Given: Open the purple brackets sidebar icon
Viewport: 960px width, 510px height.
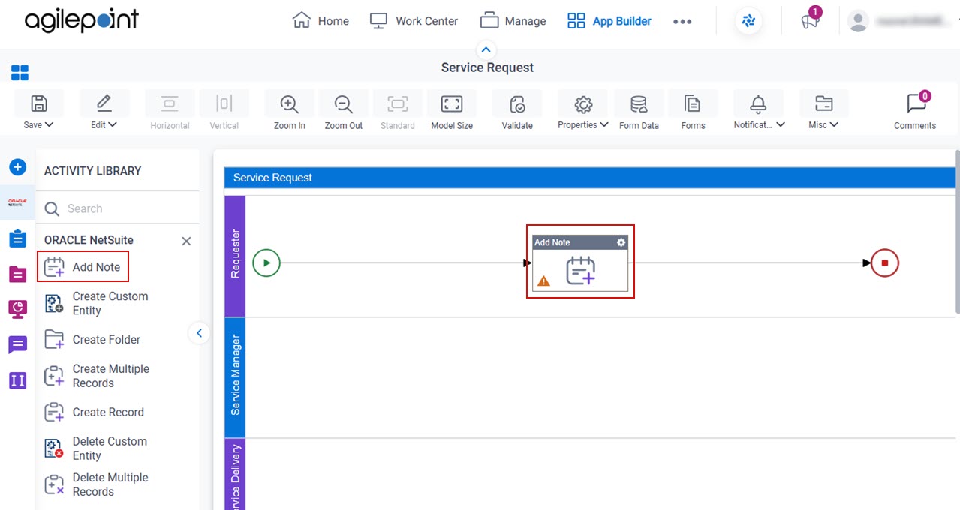Looking at the screenshot, I should point(18,380).
